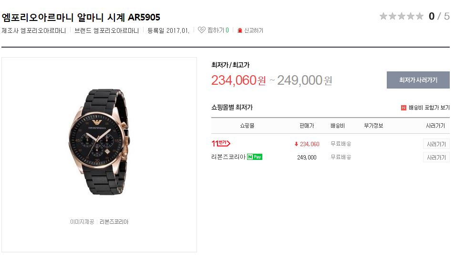Click the red down-arrow price indicator
Screen dimensions: 465x258
[x=296, y=144]
